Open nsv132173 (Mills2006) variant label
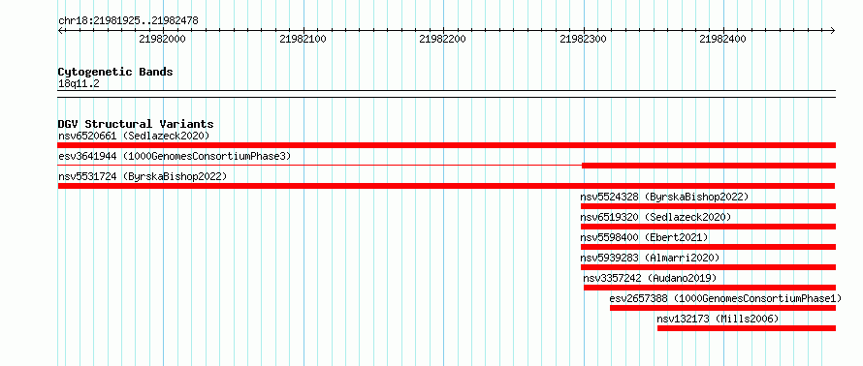The height and width of the screenshot is (366, 863). (718, 319)
